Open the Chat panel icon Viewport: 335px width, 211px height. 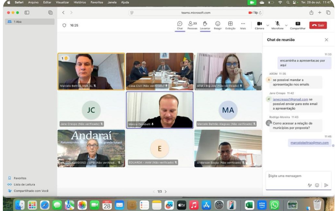coord(180,24)
